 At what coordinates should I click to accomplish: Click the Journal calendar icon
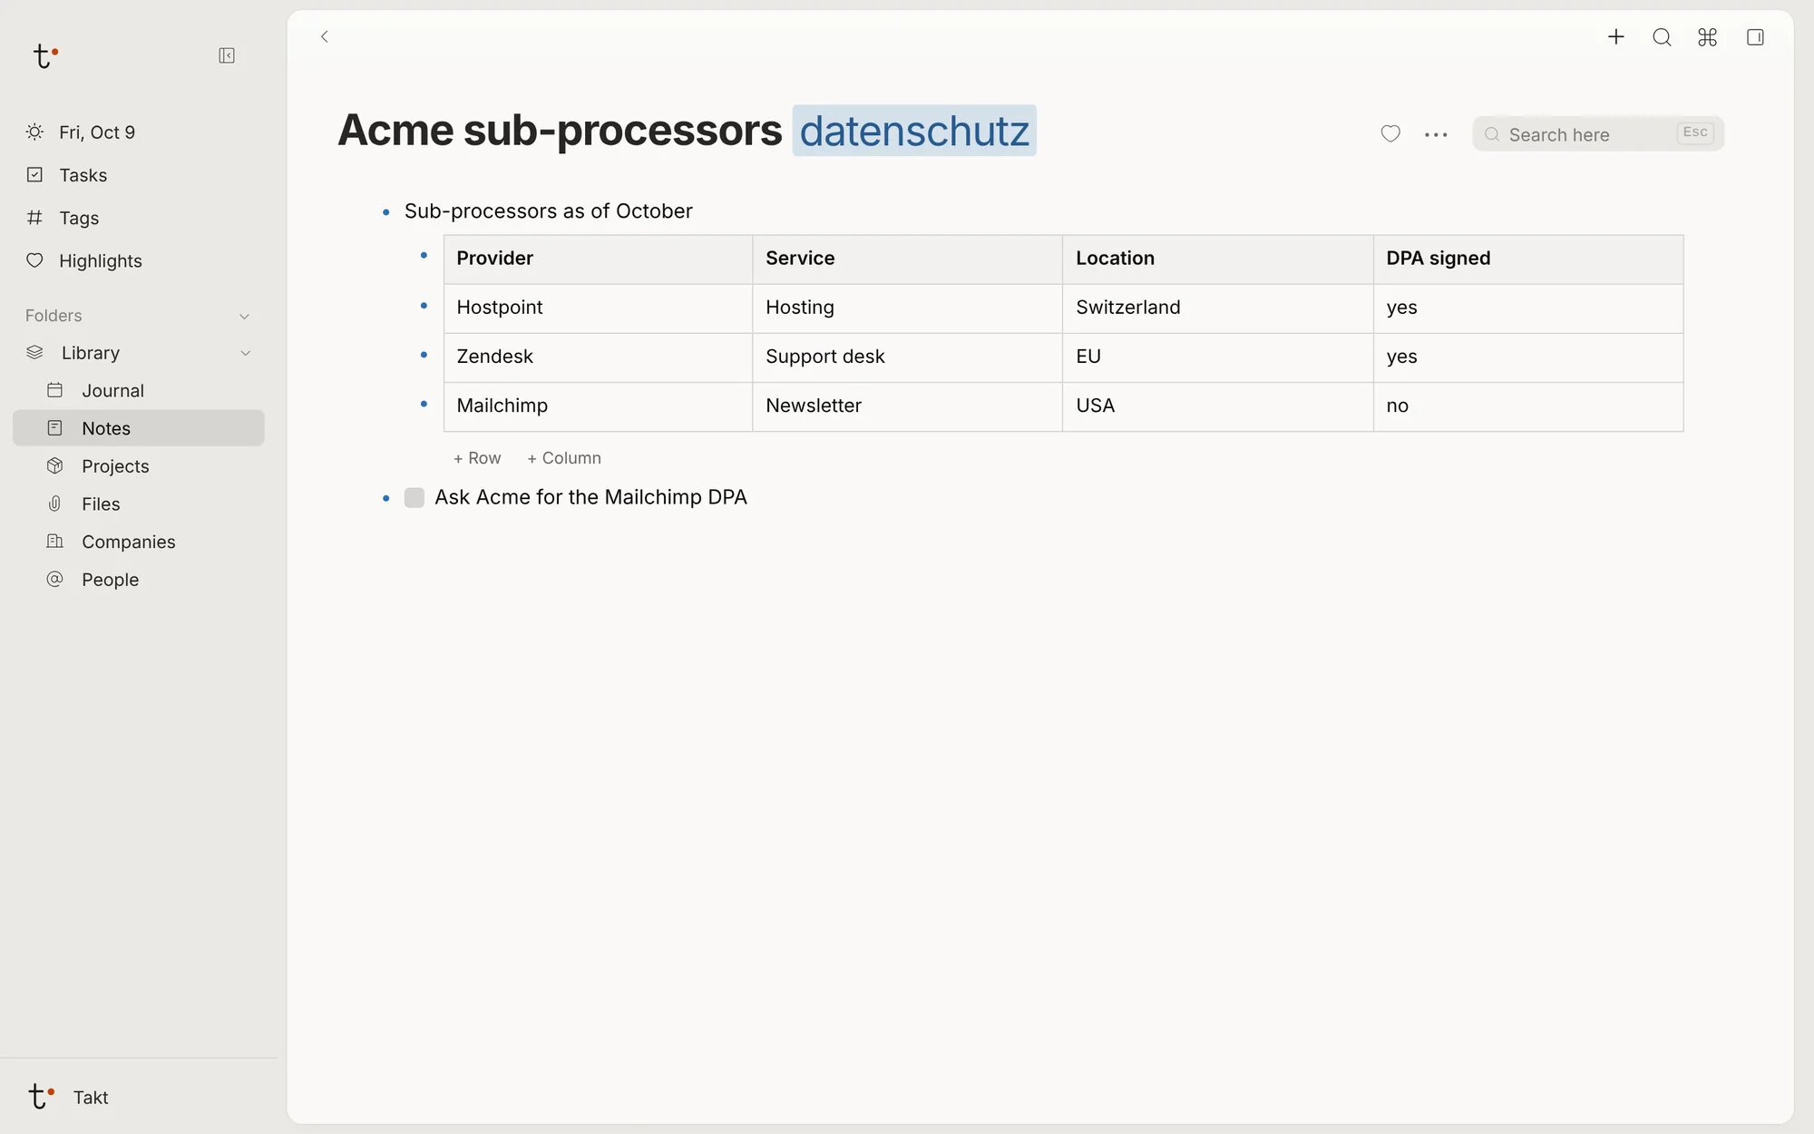55,390
